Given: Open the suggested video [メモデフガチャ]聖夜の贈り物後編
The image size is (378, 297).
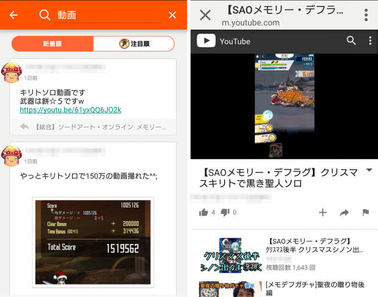Looking at the screenshot, I should point(315,289).
